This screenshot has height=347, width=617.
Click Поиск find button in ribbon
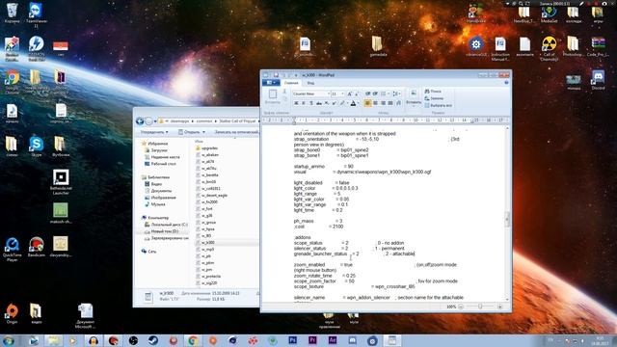tap(433, 92)
